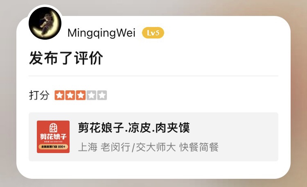Click the 全国直营门店 100+ banner on logo
Viewport: 307px width, 187px height.
pos(53,146)
